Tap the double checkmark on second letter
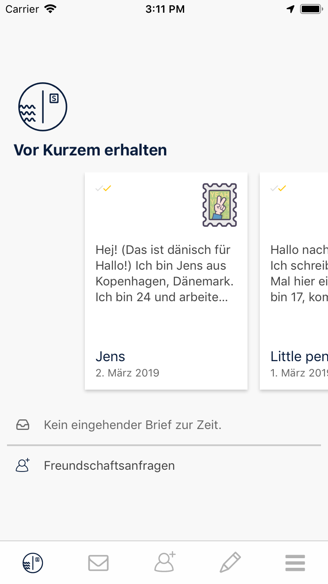 tap(278, 188)
